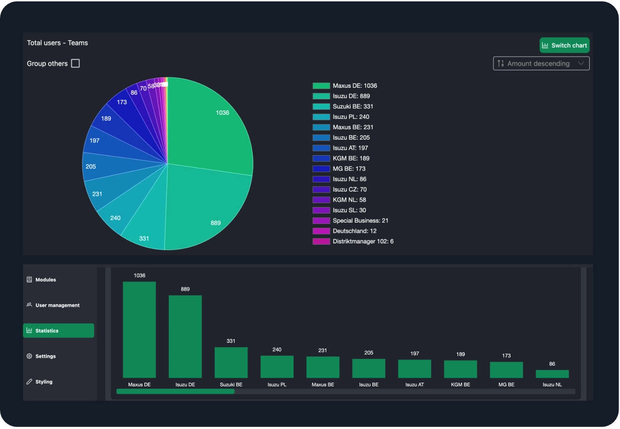
Task: Click the Statistics bar chart icon
Action: pos(30,331)
